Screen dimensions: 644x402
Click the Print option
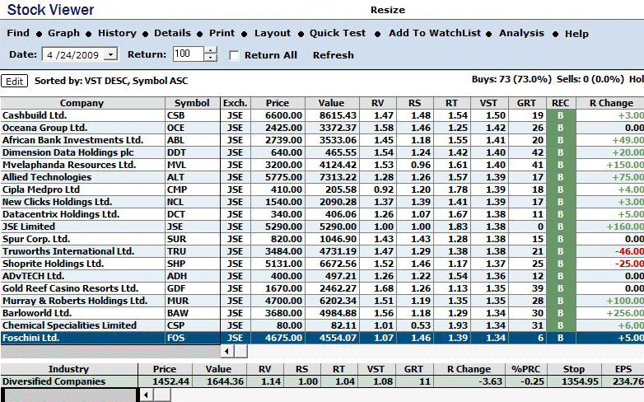[222, 34]
